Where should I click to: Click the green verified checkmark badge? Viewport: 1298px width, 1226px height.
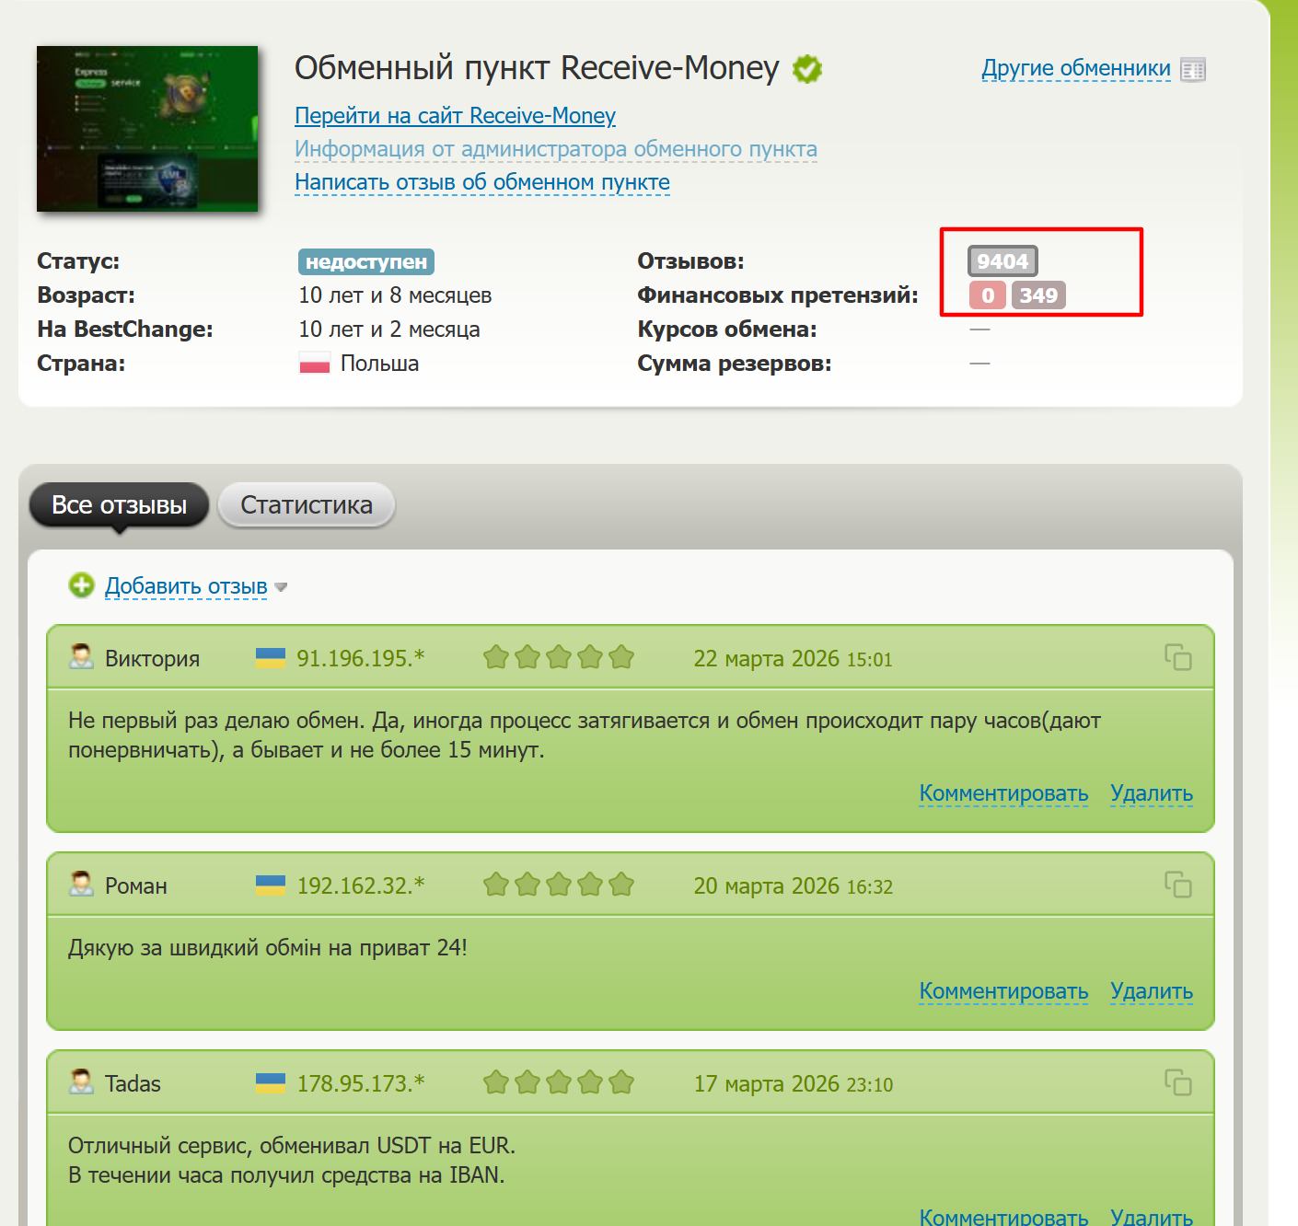tap(807, 69)
